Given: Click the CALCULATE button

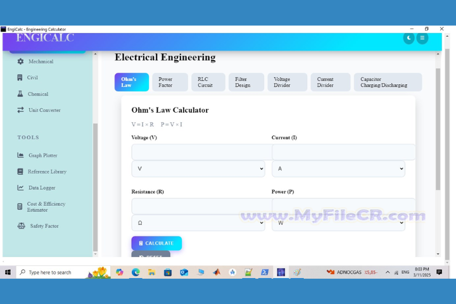Looking at the screenshot, I should click(156, 243).
